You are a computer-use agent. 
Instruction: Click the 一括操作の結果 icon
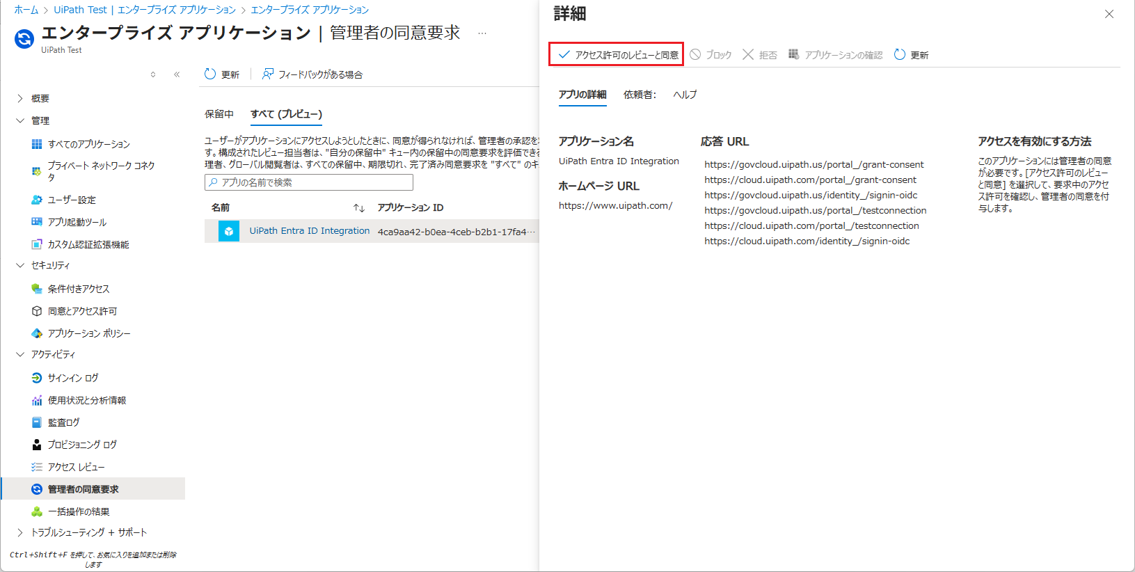pos(37,511)
